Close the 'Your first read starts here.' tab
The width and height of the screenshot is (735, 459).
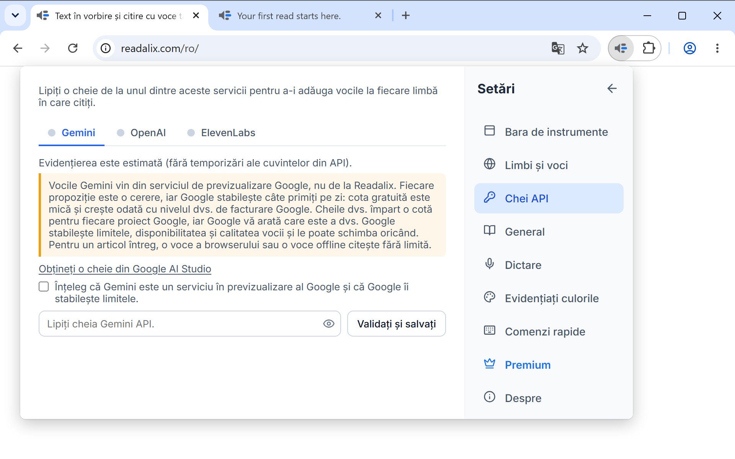point(378,16)
